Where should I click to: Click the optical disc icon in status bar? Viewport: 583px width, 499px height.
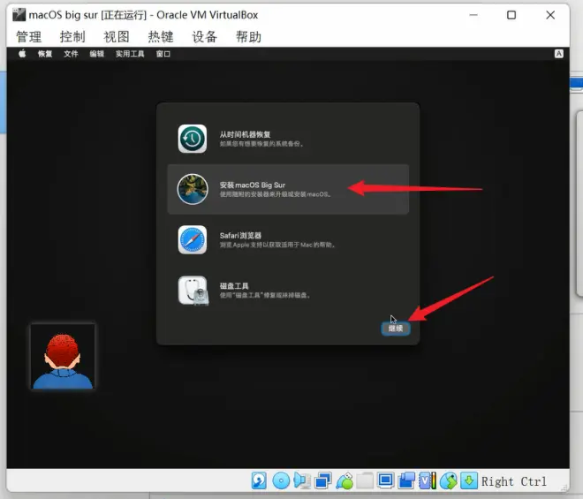click(281, 480)
